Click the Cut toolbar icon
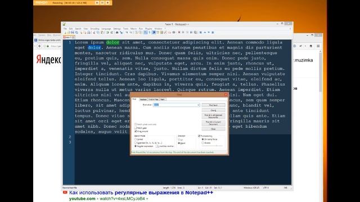Screen dimensions: 360x202 click(x=94, y=33)
